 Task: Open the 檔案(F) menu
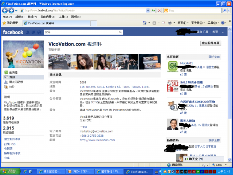pos(7,17)
